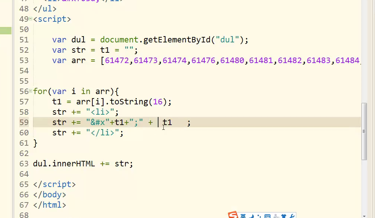This screenshot has width=375, height=218.
Task: Click 'toString' on line 57
Action: [129, 102]
